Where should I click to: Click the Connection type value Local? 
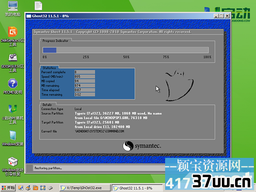[x=78, y=109]
